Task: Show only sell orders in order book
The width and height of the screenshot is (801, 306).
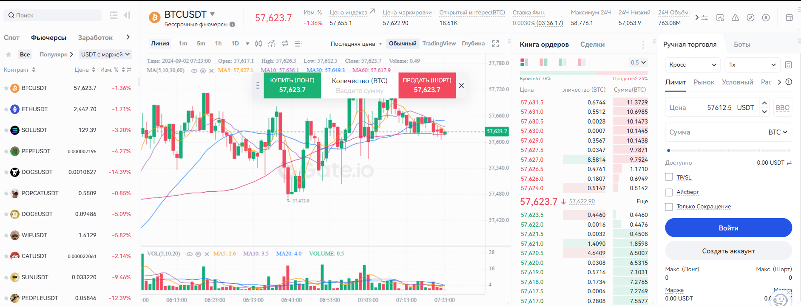Action: click(x=582, y=62)
